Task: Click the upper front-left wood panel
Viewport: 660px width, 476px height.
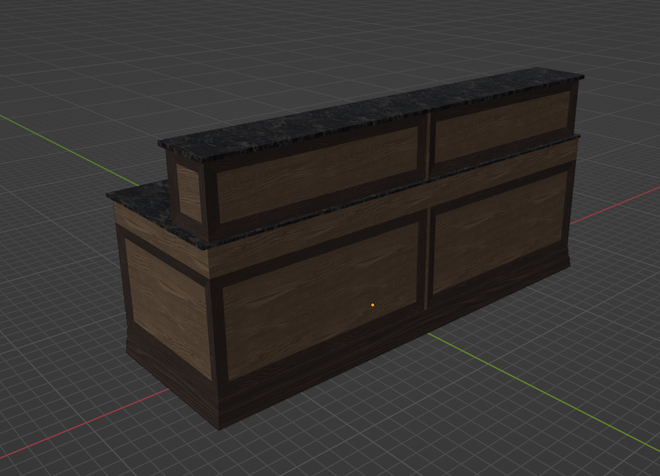Action: (318, 174)
